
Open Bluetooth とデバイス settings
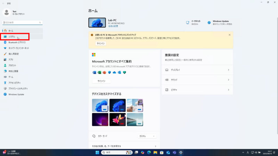coord(17,42)
